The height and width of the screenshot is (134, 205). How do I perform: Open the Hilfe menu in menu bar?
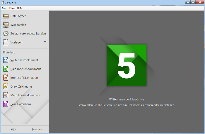(20, 8)
